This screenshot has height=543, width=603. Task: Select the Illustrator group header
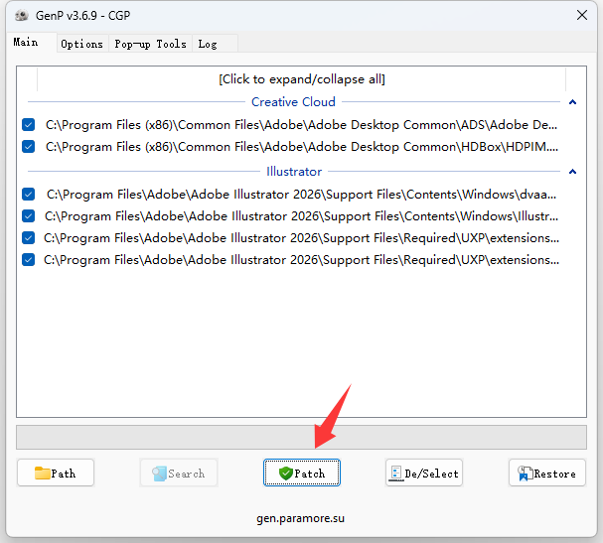(294, 172)
